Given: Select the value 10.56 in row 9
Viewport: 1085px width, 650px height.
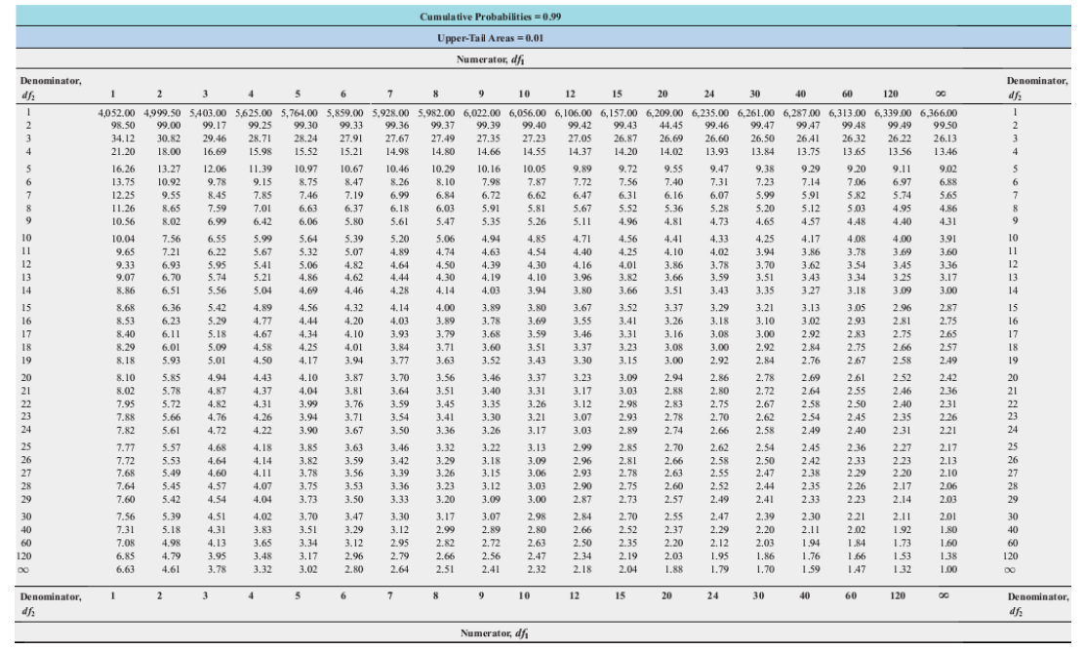Looking at the screenshot, I should 123,222.
